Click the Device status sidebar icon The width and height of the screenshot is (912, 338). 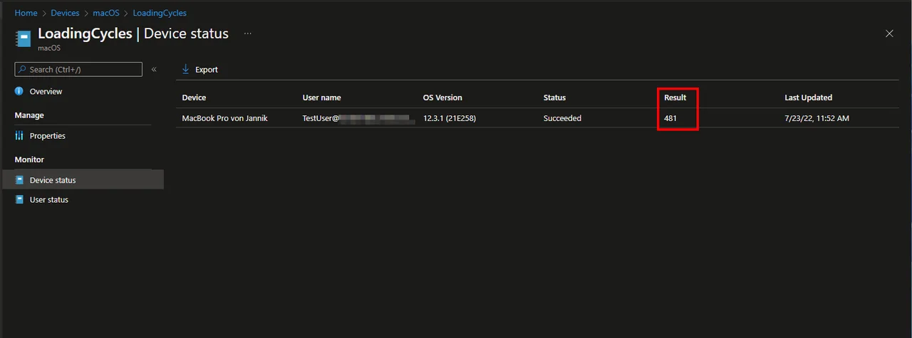(x=19, y=180)
